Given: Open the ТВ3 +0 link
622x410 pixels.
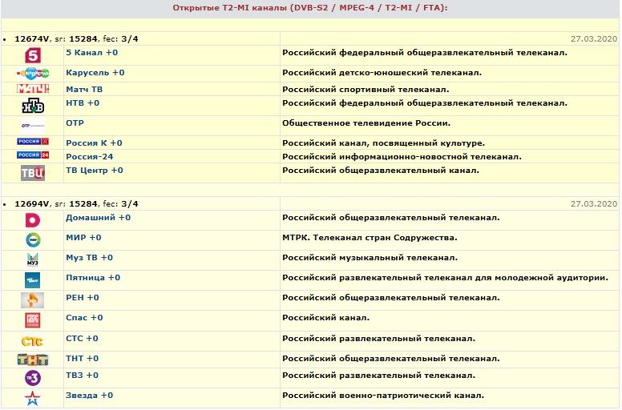Looking at the screenshot, I should (82, 375).
